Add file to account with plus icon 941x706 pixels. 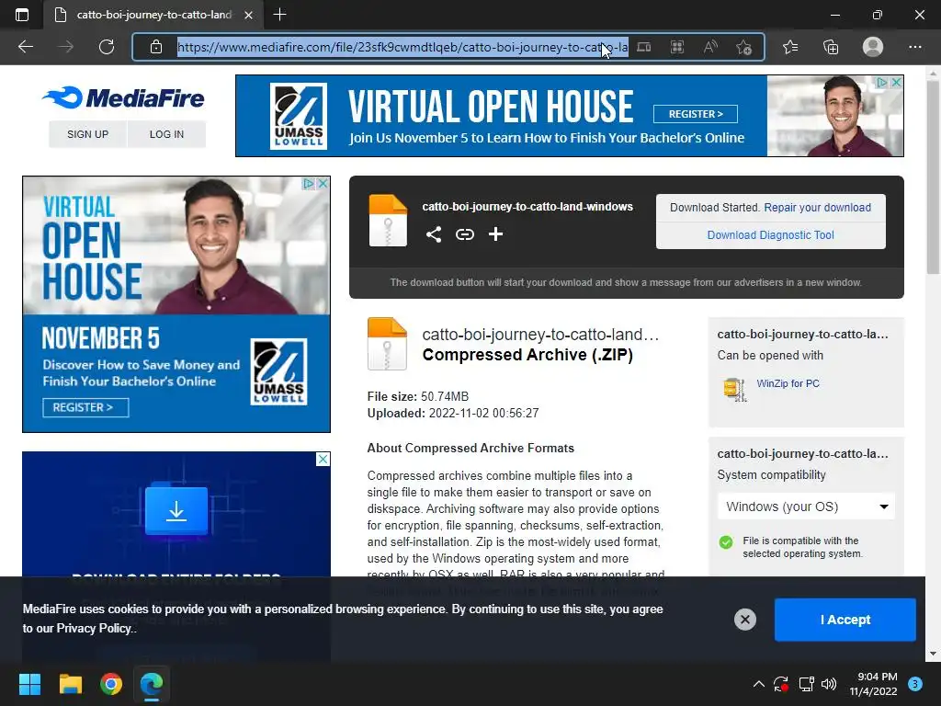click(495, 234)
